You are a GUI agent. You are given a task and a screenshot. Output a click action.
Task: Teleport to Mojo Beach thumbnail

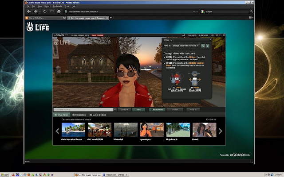[x=178, y=130]
